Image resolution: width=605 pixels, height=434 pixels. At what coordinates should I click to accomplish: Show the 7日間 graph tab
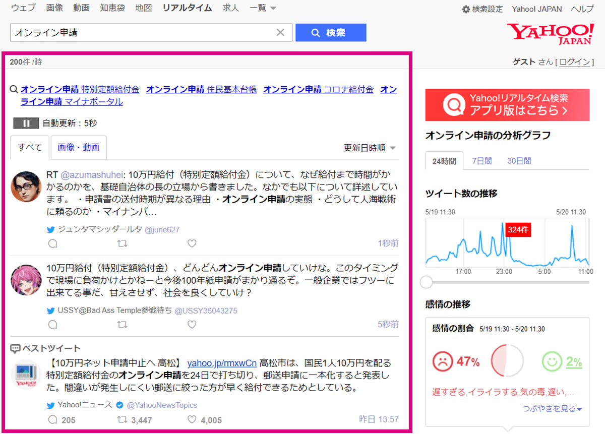click(x=482, y=161)
